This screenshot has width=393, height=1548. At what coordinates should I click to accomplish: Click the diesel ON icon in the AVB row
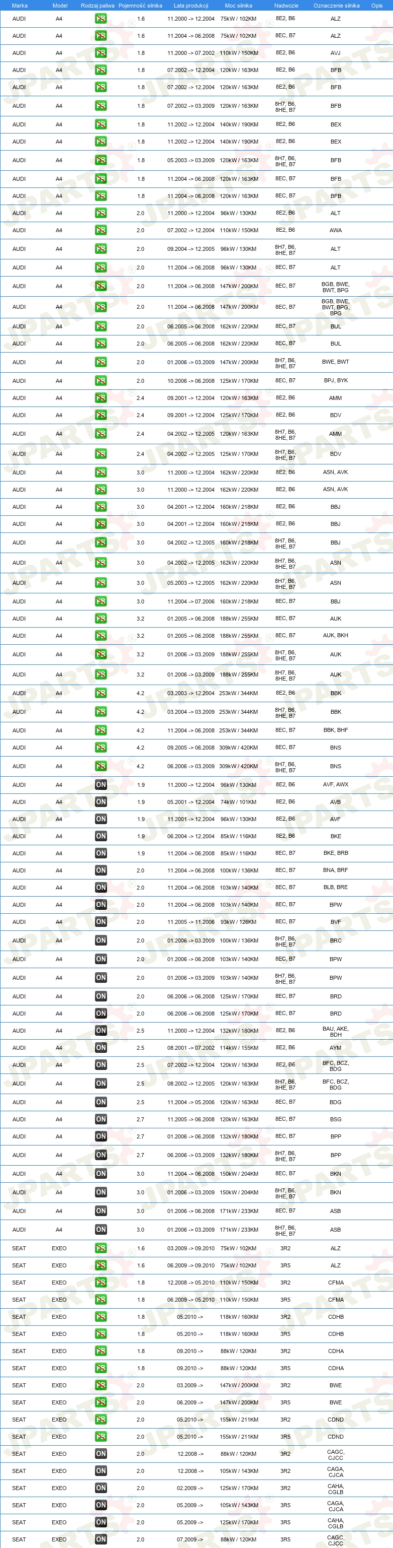[x=101, y=801]
